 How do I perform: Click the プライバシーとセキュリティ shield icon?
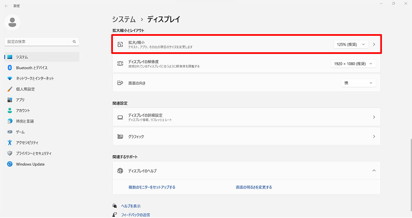pyautogui.click(x=10, y=153)
